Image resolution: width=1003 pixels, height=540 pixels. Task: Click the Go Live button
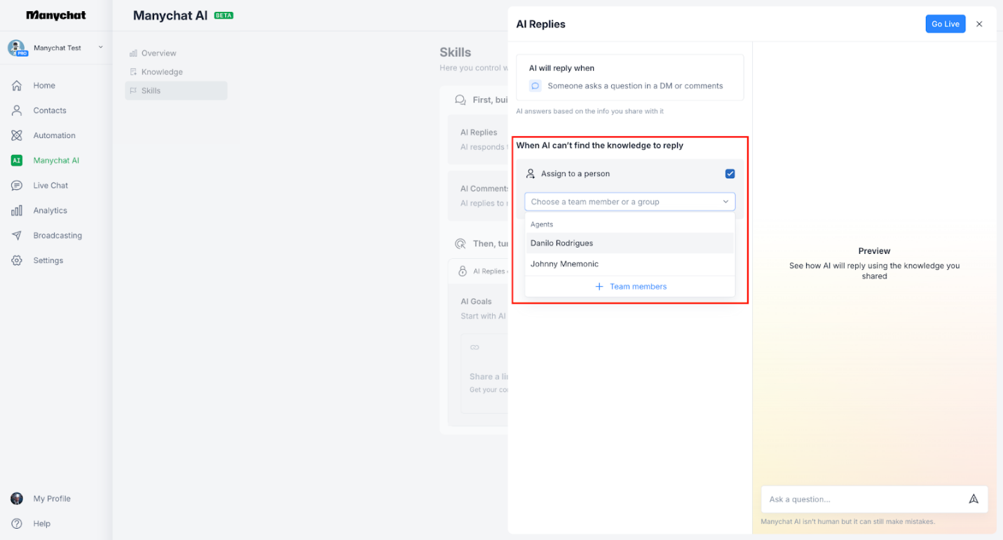coord(945,23)
